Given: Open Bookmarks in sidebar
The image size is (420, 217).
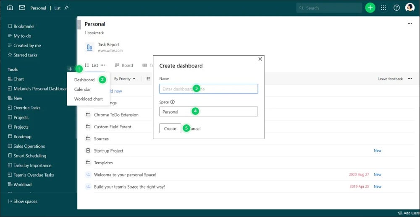Looking at the screenshot, I should [x=21, y=26].
